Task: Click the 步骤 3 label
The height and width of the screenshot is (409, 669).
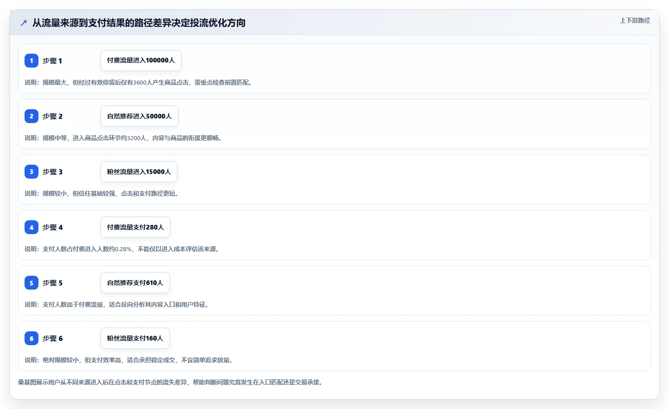Action: [52, 172]
